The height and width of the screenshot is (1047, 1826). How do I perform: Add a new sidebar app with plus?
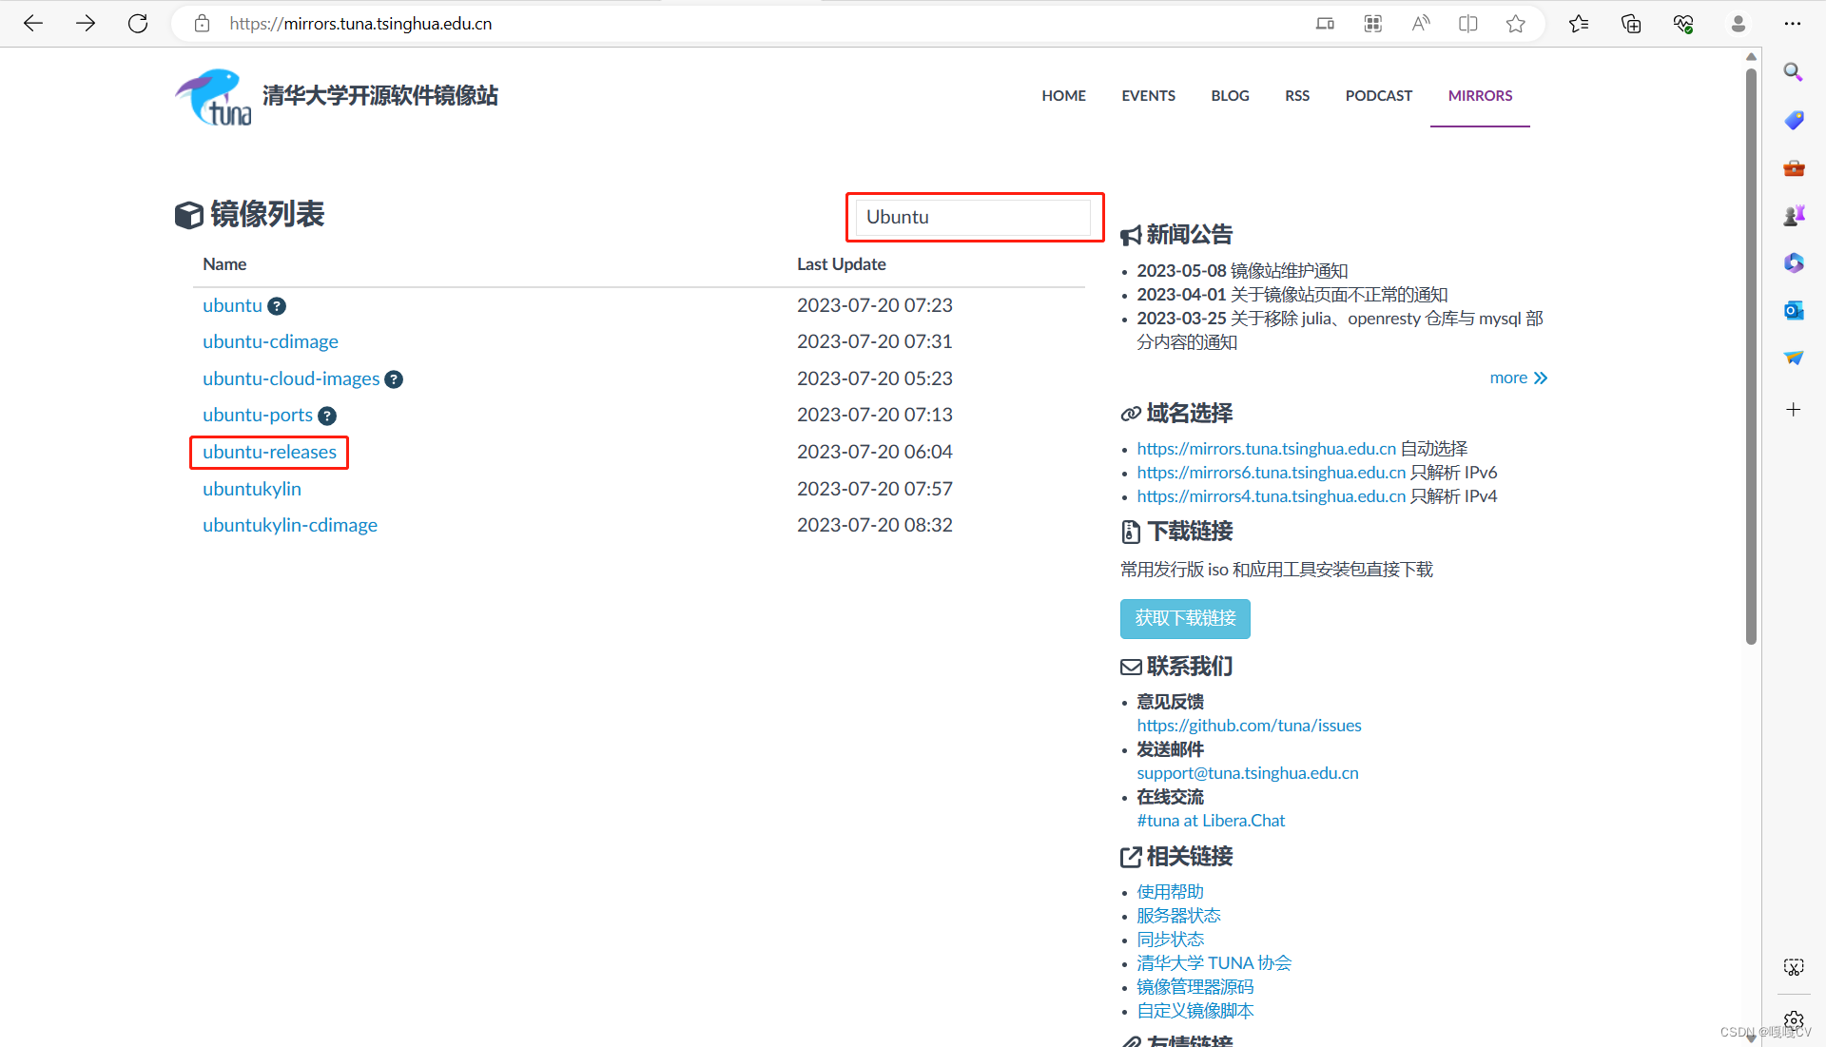point(1794,410)
